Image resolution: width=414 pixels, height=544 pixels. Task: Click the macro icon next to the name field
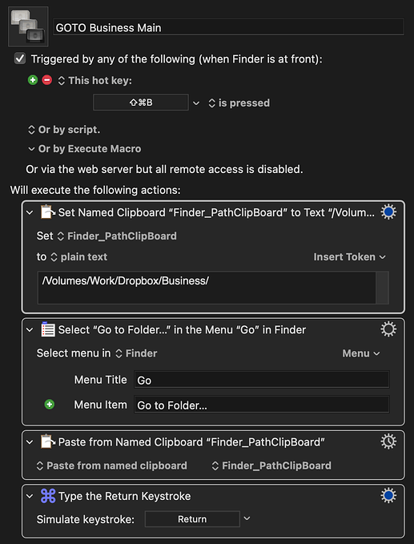pyautogui.click(x=28, y=26)
